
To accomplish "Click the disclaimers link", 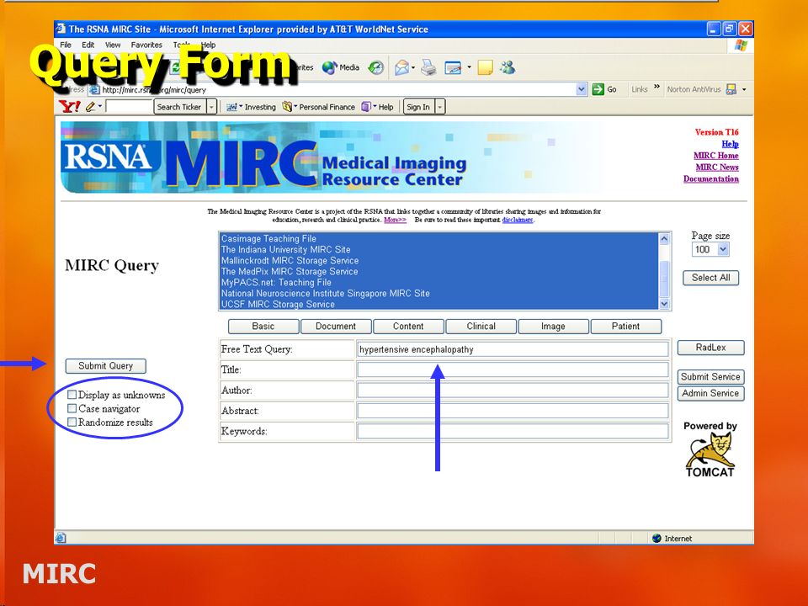I will pyautogui.click(x=518, y=220).
